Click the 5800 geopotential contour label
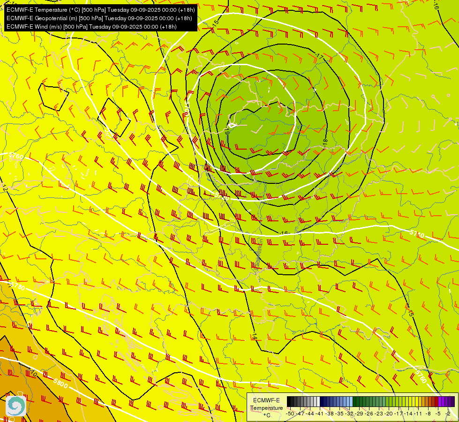The width and height of the screenshot is (459, 422). (60, 383)
